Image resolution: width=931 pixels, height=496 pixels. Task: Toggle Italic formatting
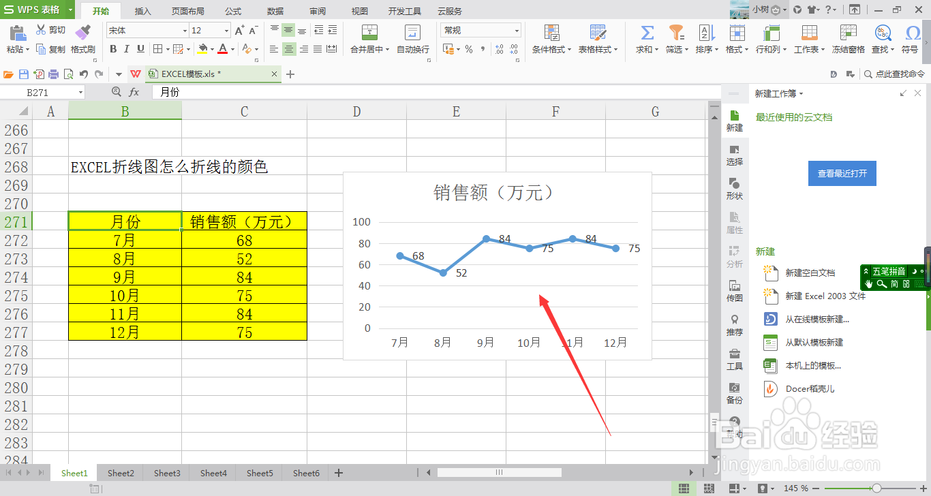point(127,49)
